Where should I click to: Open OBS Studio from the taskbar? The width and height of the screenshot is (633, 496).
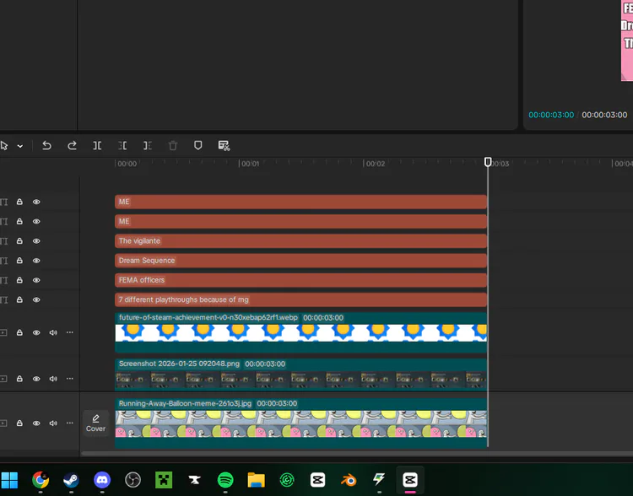coord(133,480)
